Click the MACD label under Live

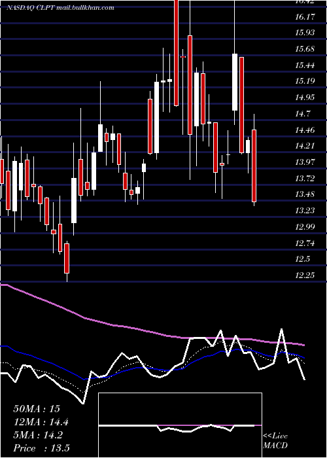tap(275, 446)
